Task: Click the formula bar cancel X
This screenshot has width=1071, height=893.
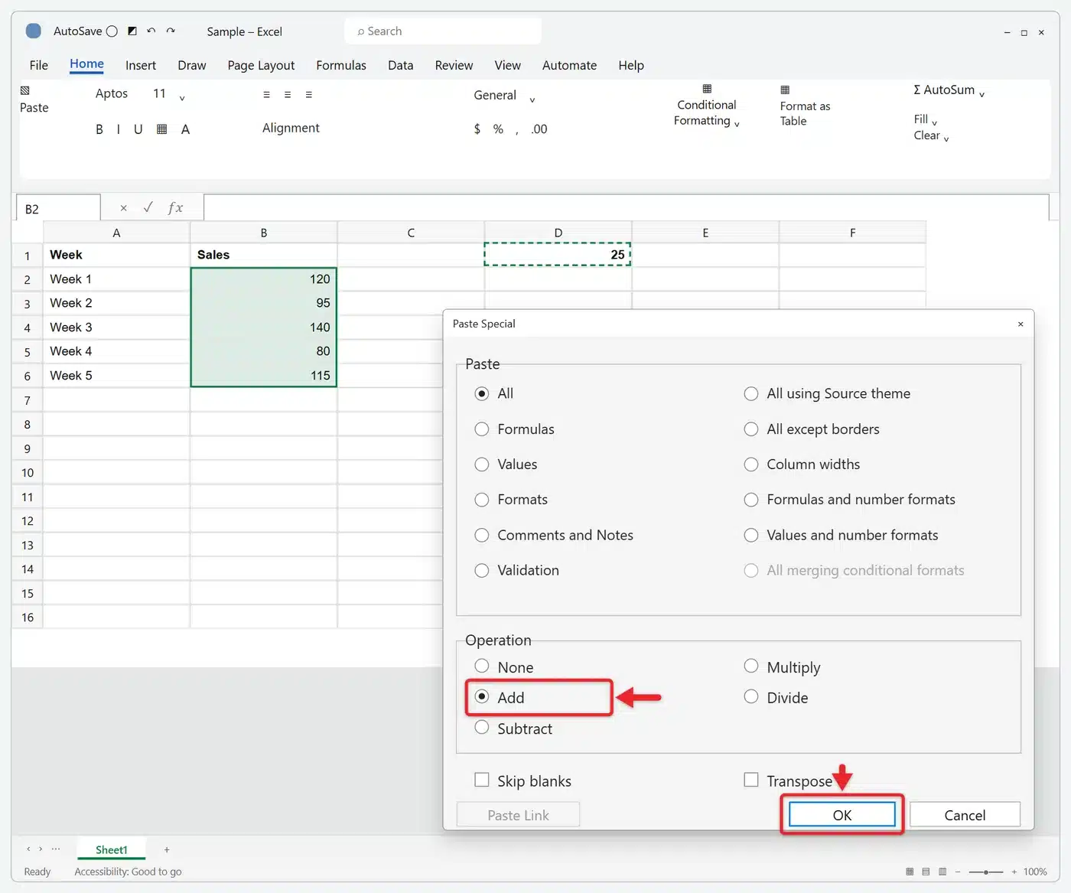Action: tap(124, 208)
